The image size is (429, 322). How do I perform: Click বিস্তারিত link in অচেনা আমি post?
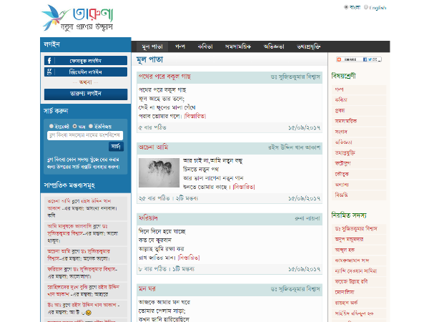click(244, 187)
